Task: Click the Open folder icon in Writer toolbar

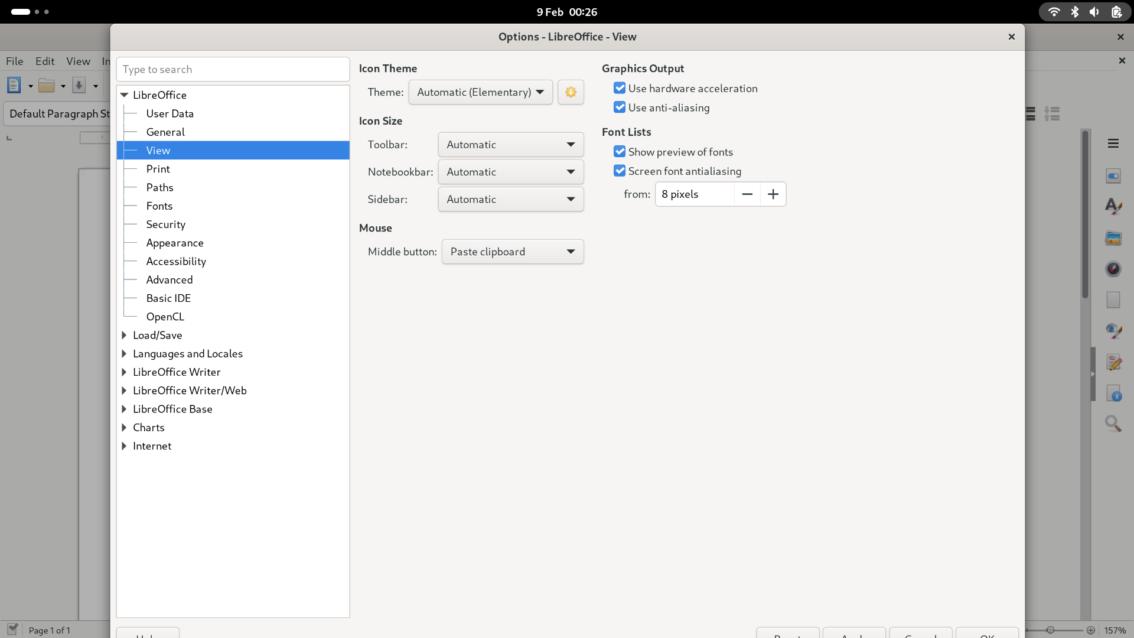Action: click(47, 86)
